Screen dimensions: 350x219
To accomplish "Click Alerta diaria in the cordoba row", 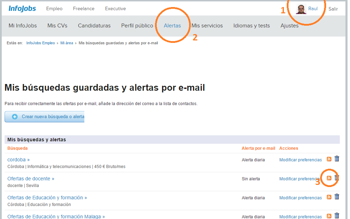I will (x=253, y=160).
